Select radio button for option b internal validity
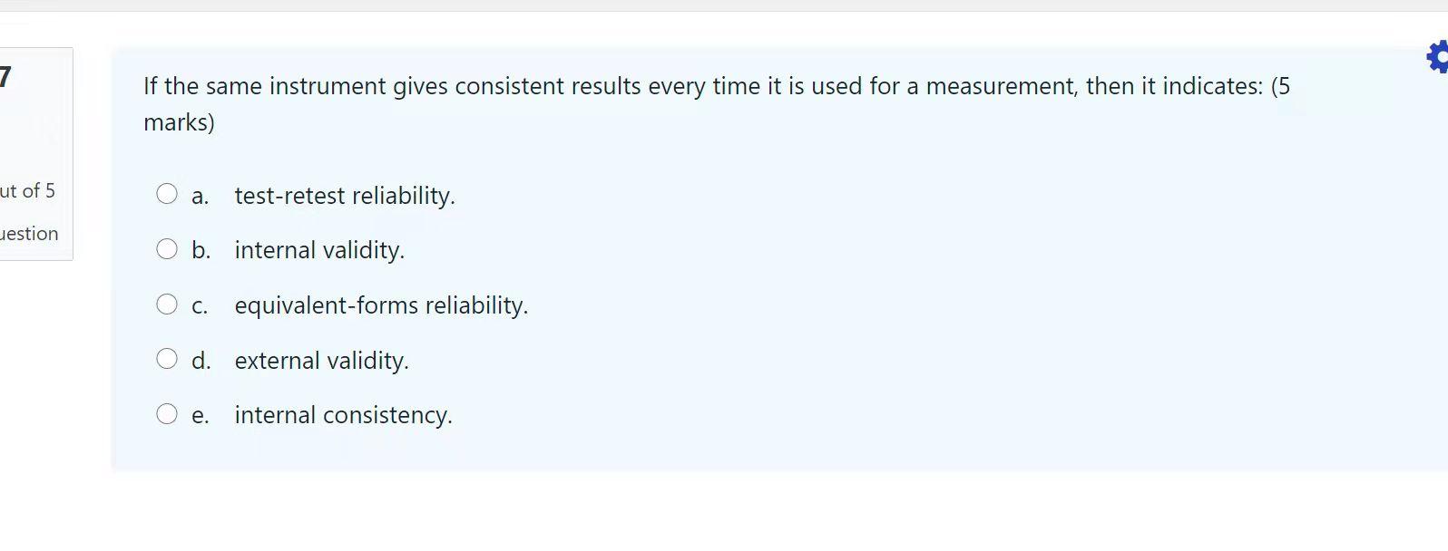Image resolution: width=1448 pixels, height=551 pixels. [x=167, y=248]
